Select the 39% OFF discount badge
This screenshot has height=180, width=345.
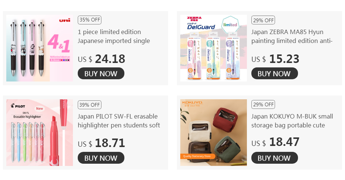click(x=90, y=105)
